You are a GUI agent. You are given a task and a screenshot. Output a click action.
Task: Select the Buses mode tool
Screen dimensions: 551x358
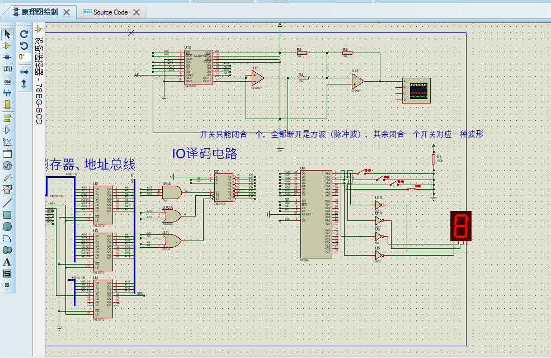(x=7, y=93)
